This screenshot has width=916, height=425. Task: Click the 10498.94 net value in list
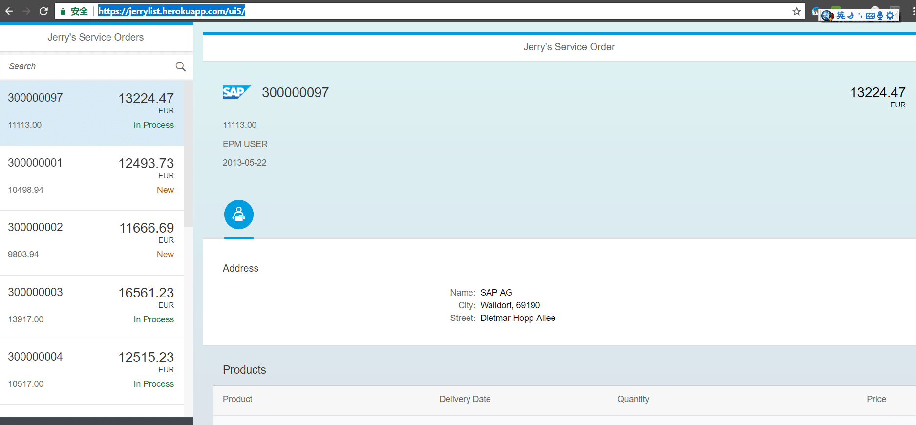tap(26, 190)
